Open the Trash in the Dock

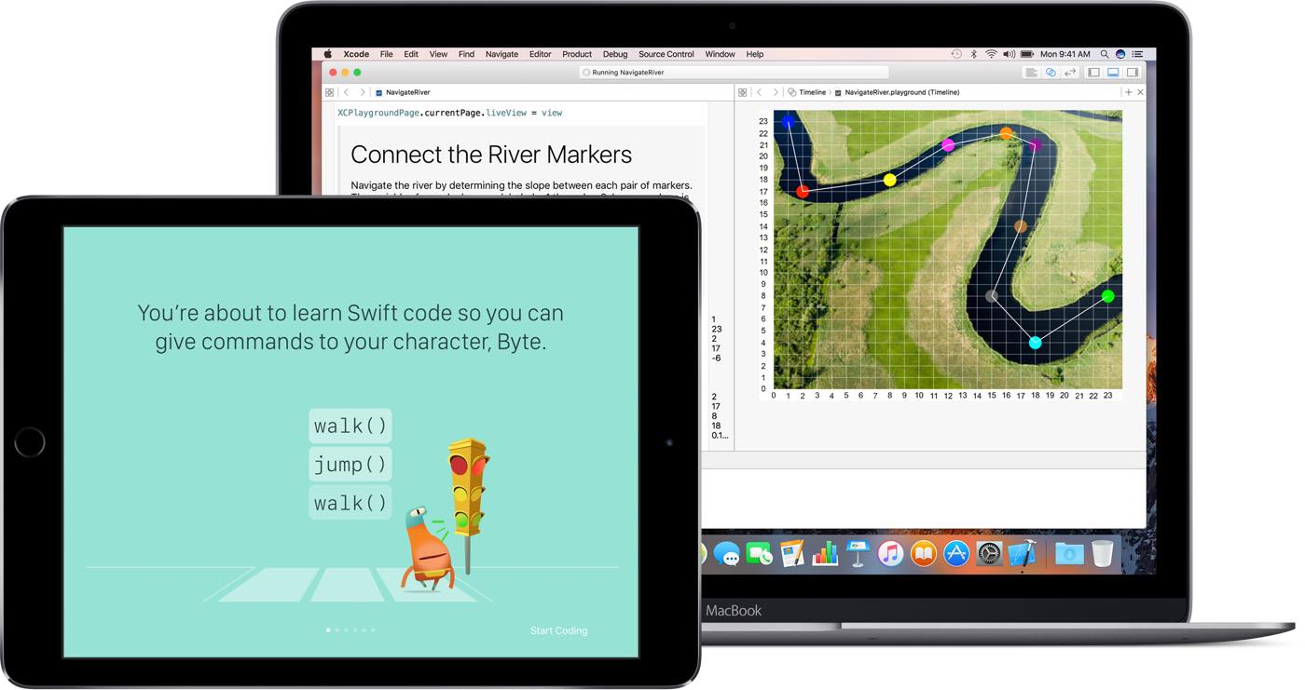coord(1103,554)
